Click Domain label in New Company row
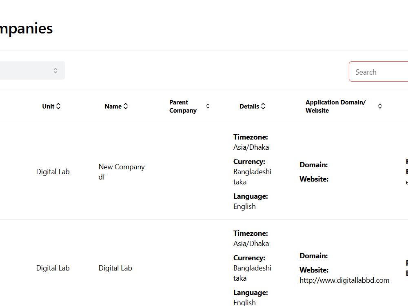This screenshot has width=408, height=306. click(x=313, y=165)
